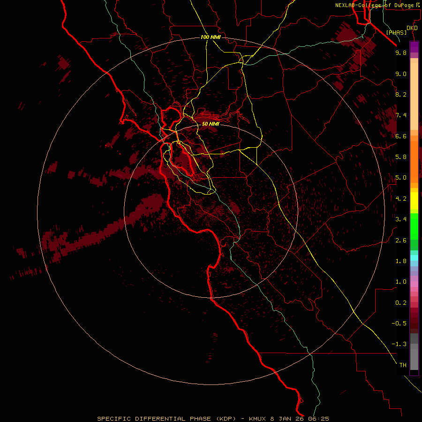Click the "9.8" color scale value

tap(401, 53)
